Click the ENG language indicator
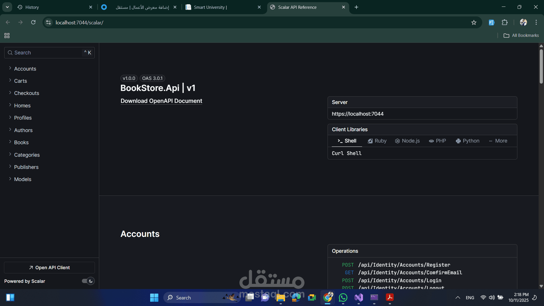This screenshot has height=306, width=544. pos(470,298)
